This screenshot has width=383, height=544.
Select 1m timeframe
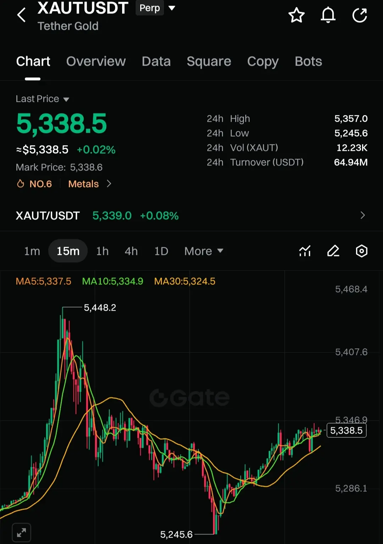(32, 251)
